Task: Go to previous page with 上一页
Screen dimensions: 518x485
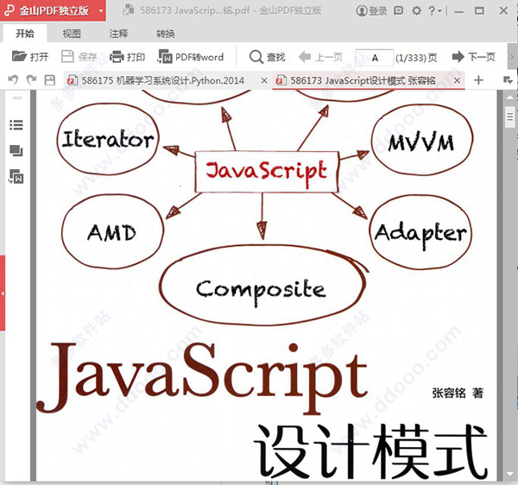Action: pyautogui.click(x=320, y=57)
